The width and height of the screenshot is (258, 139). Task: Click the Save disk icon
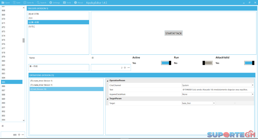coord(14,3)
